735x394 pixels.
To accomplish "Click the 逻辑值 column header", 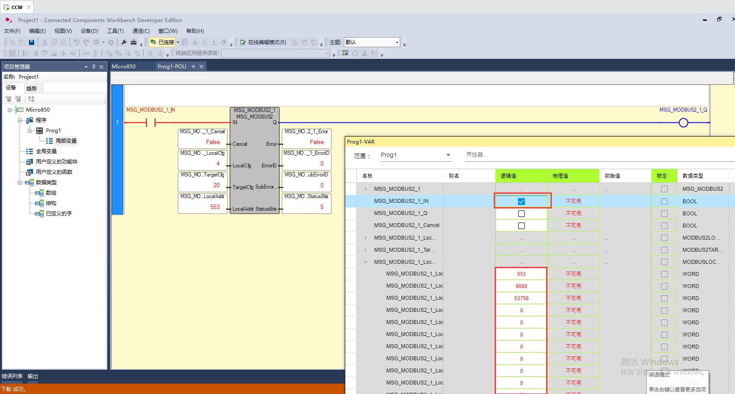I will click(x=521, y=176).
